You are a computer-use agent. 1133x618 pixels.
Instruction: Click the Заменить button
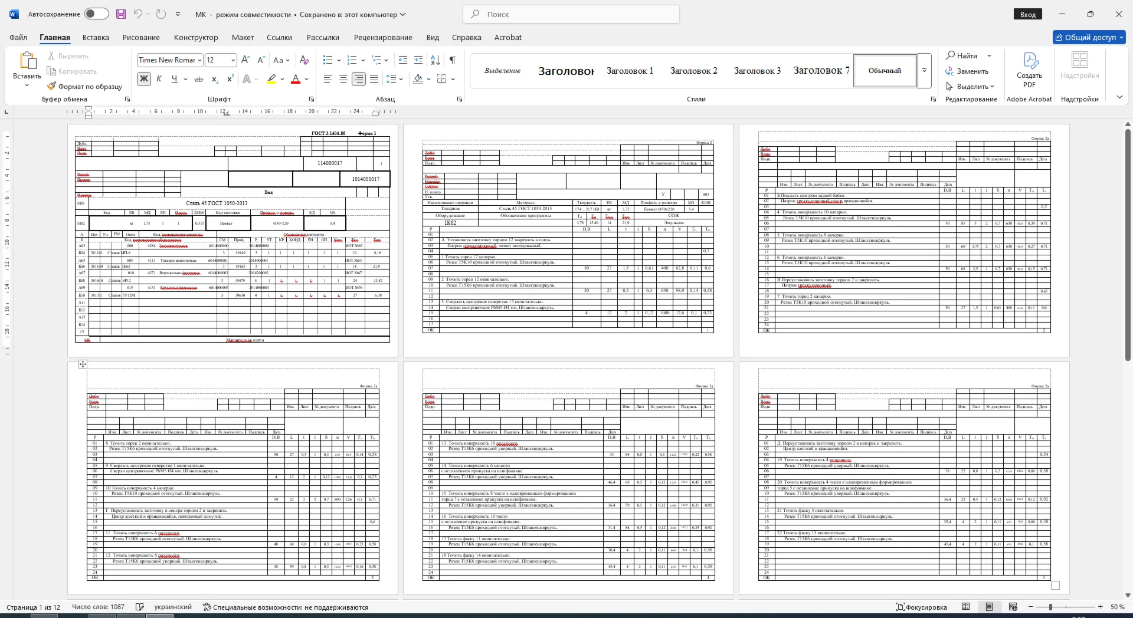click(x=967, y=71)
